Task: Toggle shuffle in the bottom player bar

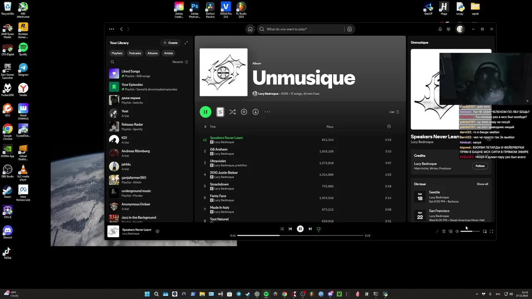Action: tap(282, 229)
